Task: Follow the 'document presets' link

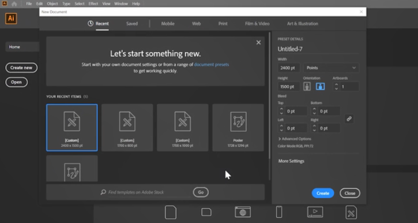Action: tap(212, 64)
